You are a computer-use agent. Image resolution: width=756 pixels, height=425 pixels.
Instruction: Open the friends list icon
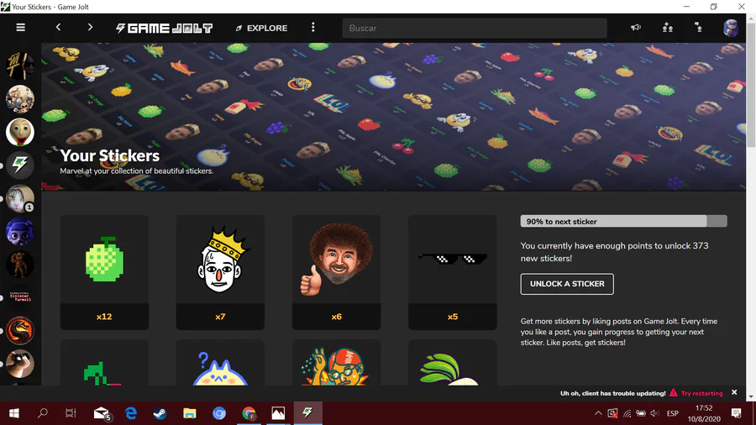click(x=667, y=28)
